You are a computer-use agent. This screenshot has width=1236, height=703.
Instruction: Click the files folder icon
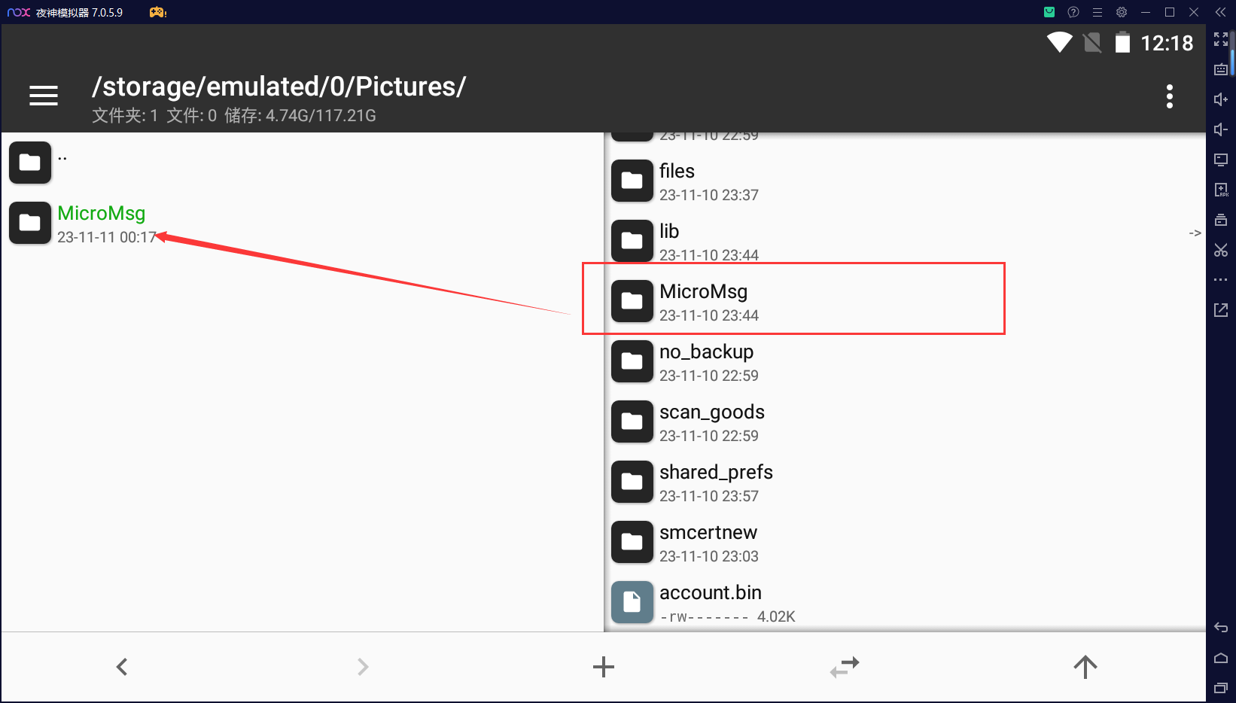(x=632, y=181)
